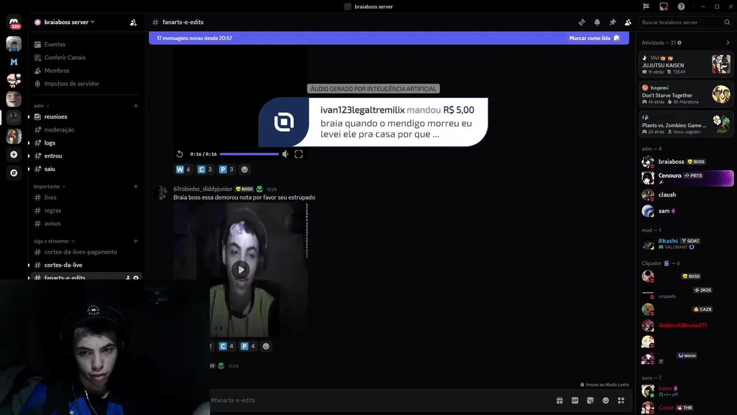Open the sticker picker icon
737x415 pixels.
[x=590, y=401]
